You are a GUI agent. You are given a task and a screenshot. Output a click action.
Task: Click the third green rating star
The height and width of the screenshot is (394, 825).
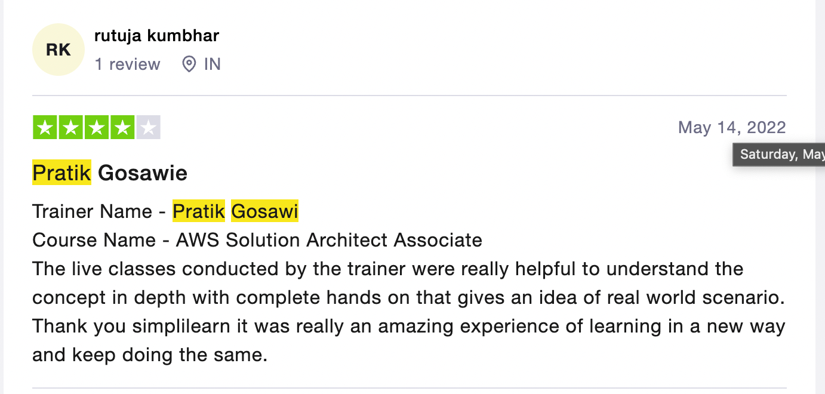coord(97,128)
